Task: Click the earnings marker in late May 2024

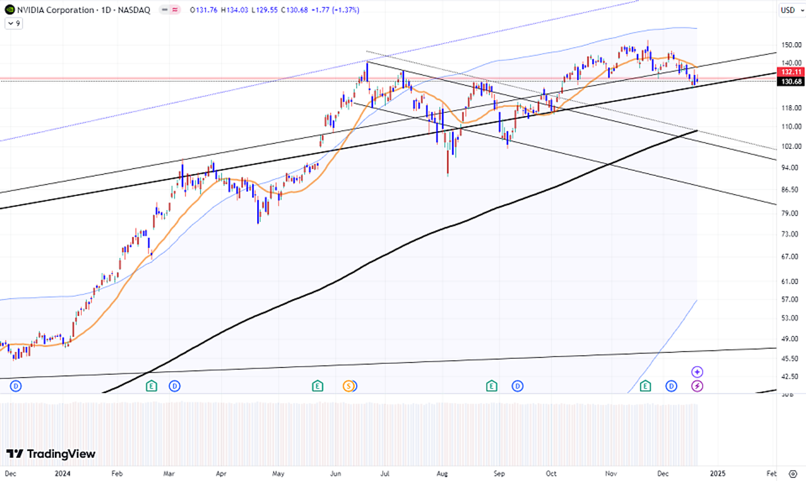Action: (317, 386)
